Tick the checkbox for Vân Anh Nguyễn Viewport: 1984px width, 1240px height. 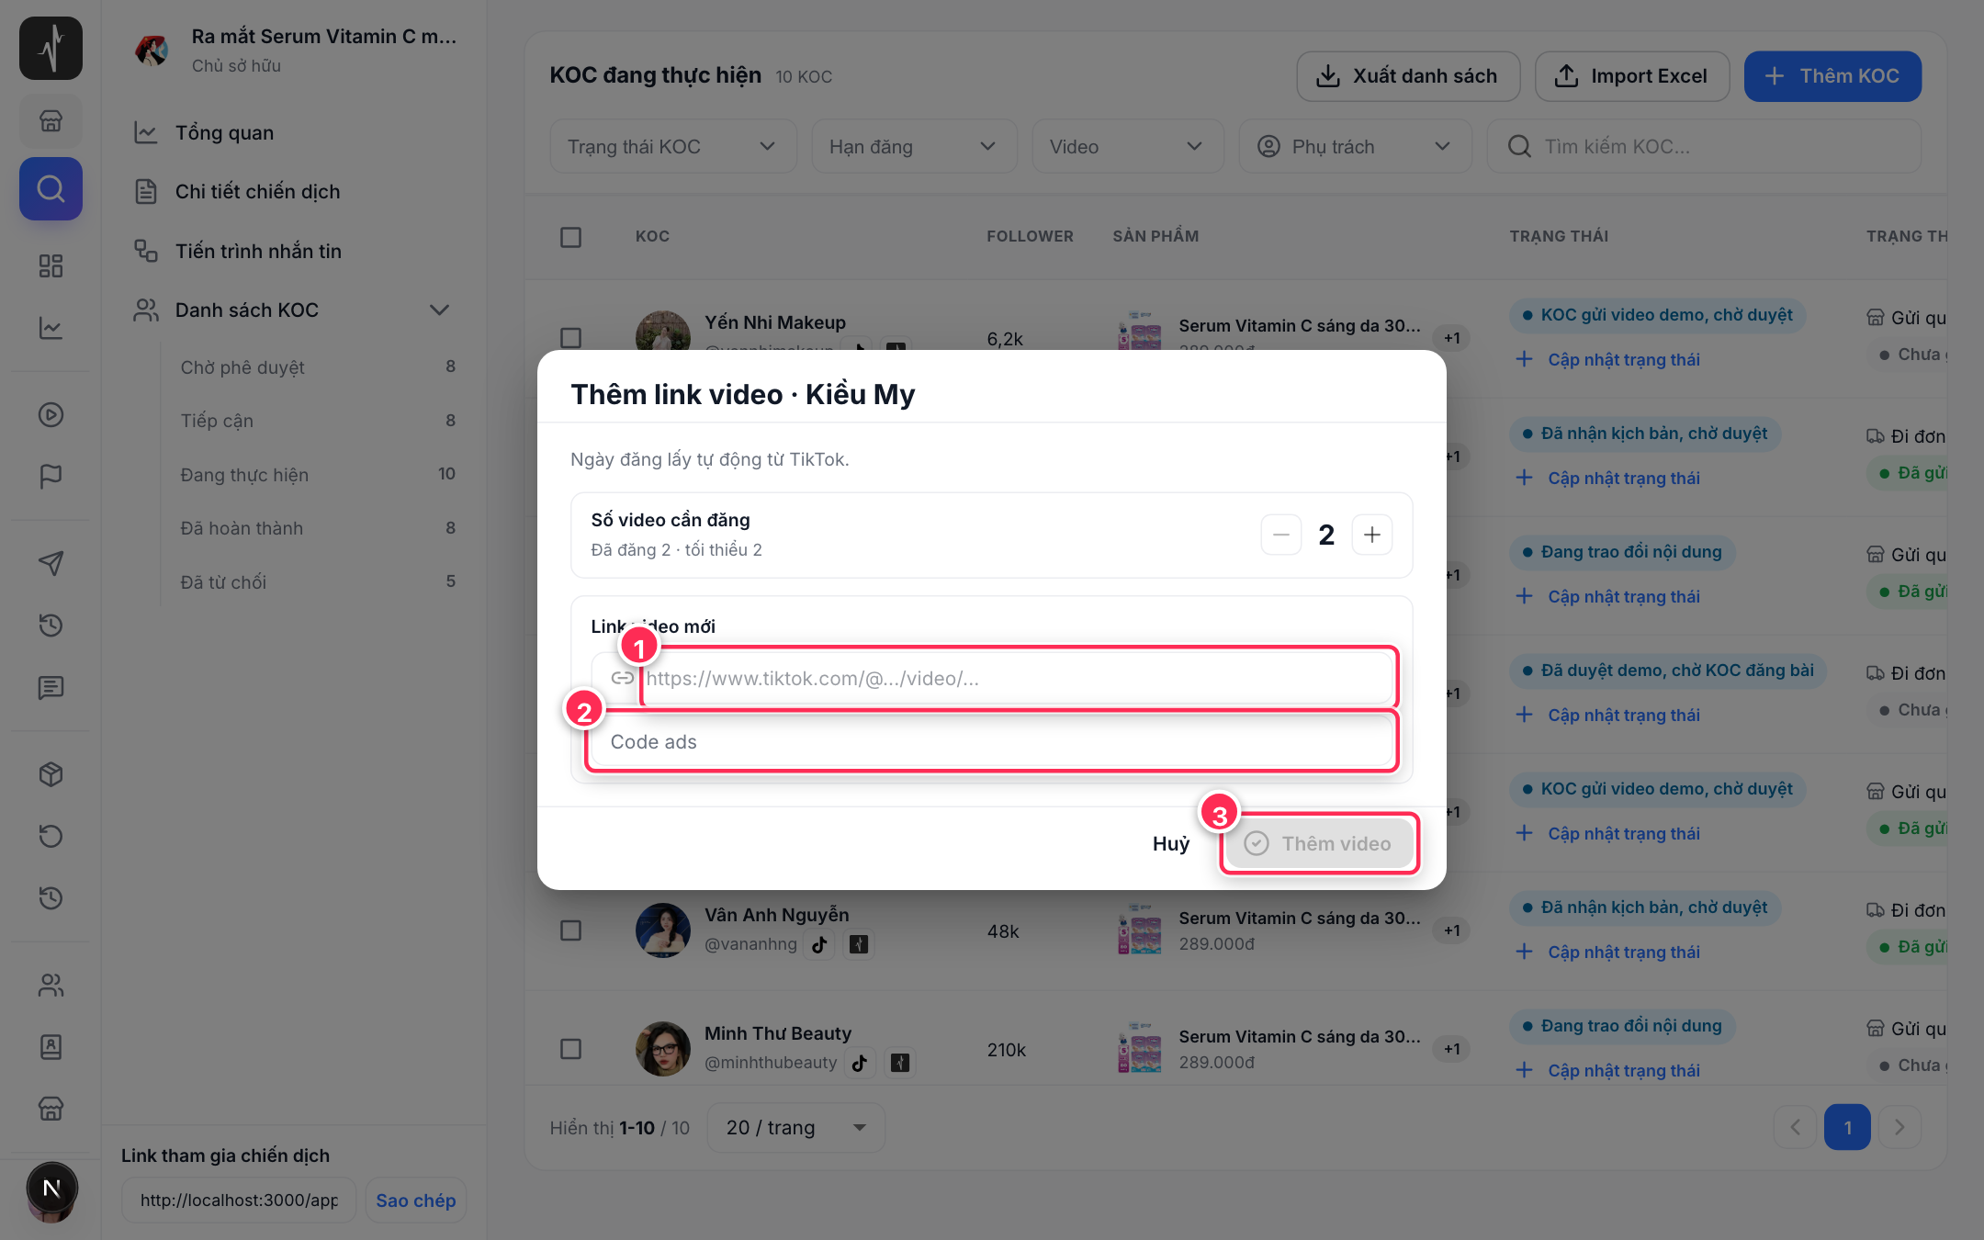pyautogui.click(x=570, y=930)
